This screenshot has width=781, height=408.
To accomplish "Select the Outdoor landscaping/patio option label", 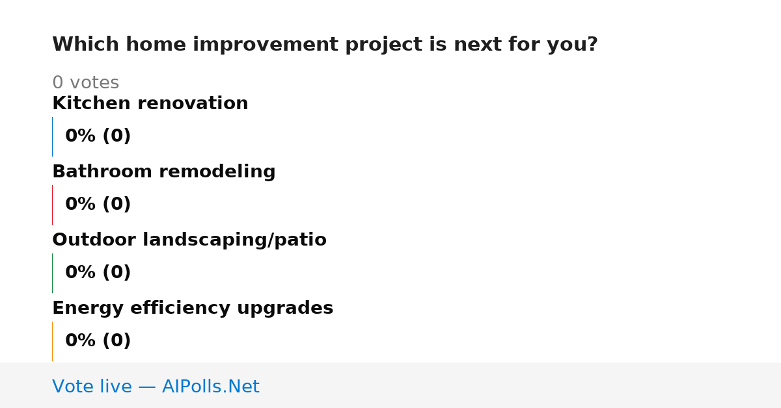I will [189, 240].
